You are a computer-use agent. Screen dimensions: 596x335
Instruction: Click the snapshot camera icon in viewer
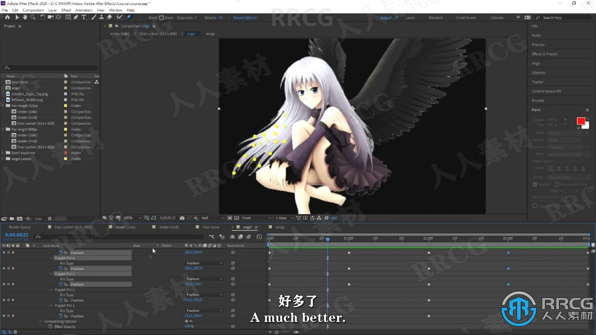pos(182,218)
